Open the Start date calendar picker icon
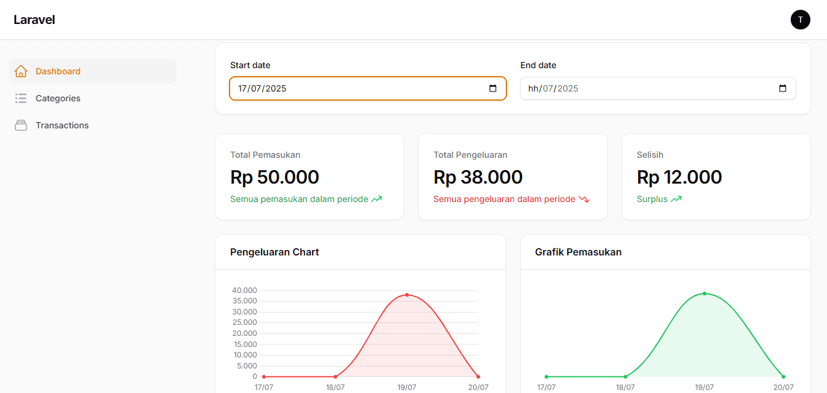 (493, 88)
